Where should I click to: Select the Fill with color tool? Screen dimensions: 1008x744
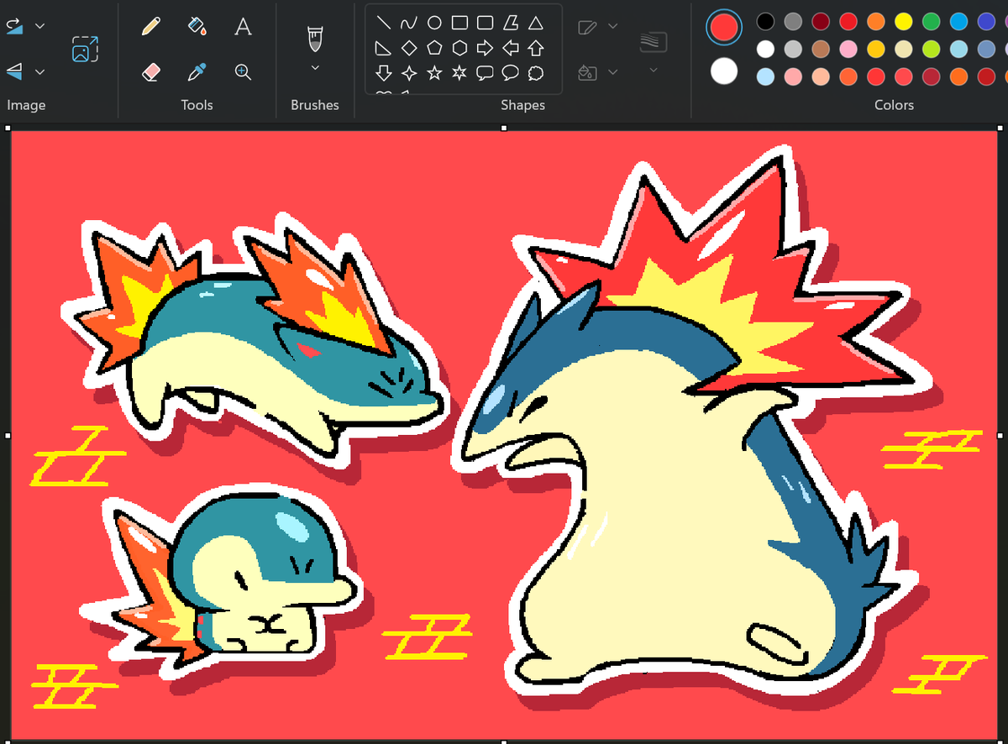point(197,26)
